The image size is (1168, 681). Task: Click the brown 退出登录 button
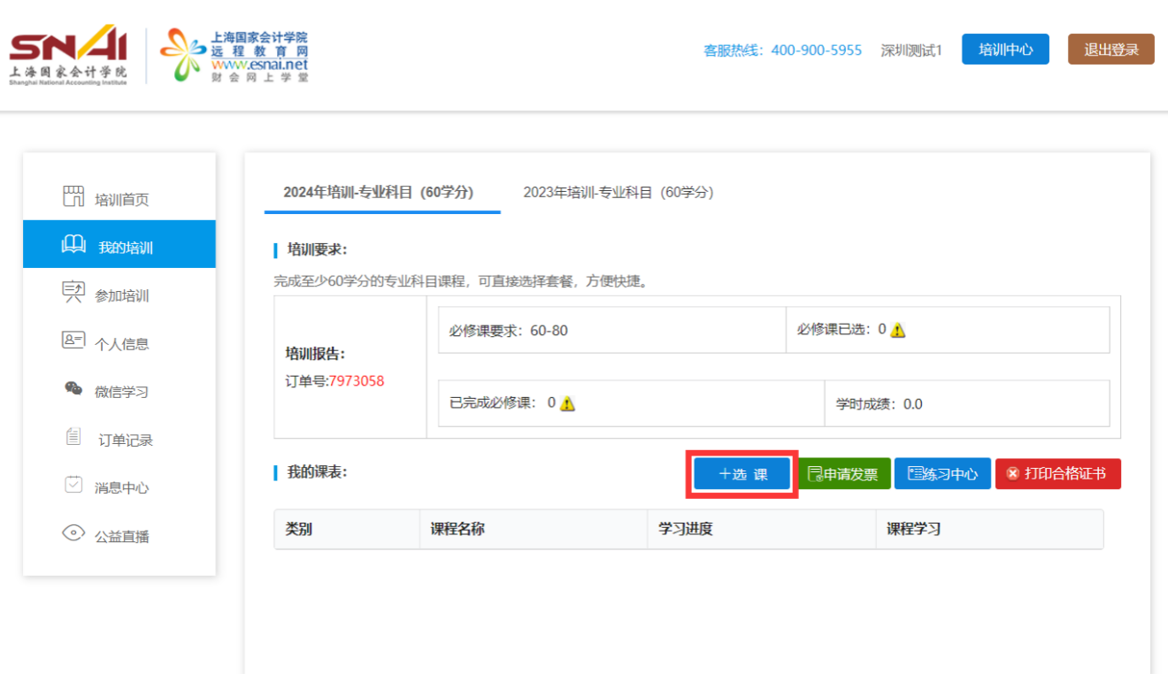tap(1110, 50)
